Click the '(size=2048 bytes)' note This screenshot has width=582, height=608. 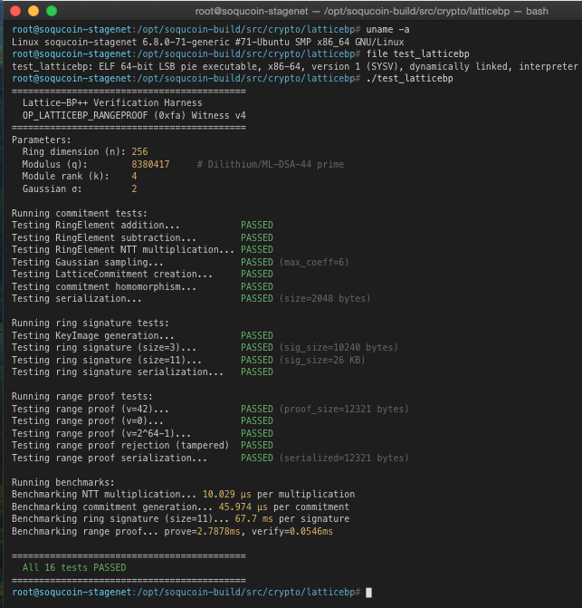click(325, 298)
